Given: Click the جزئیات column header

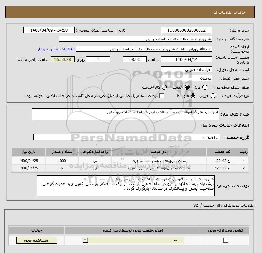Looking at the screenshot, I should coord(37,230).
